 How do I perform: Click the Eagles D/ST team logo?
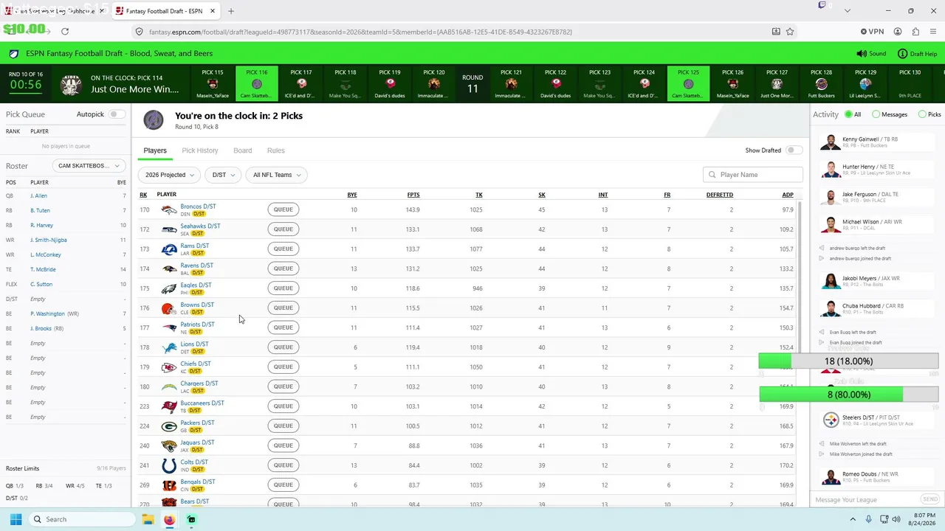coord(169,288)
